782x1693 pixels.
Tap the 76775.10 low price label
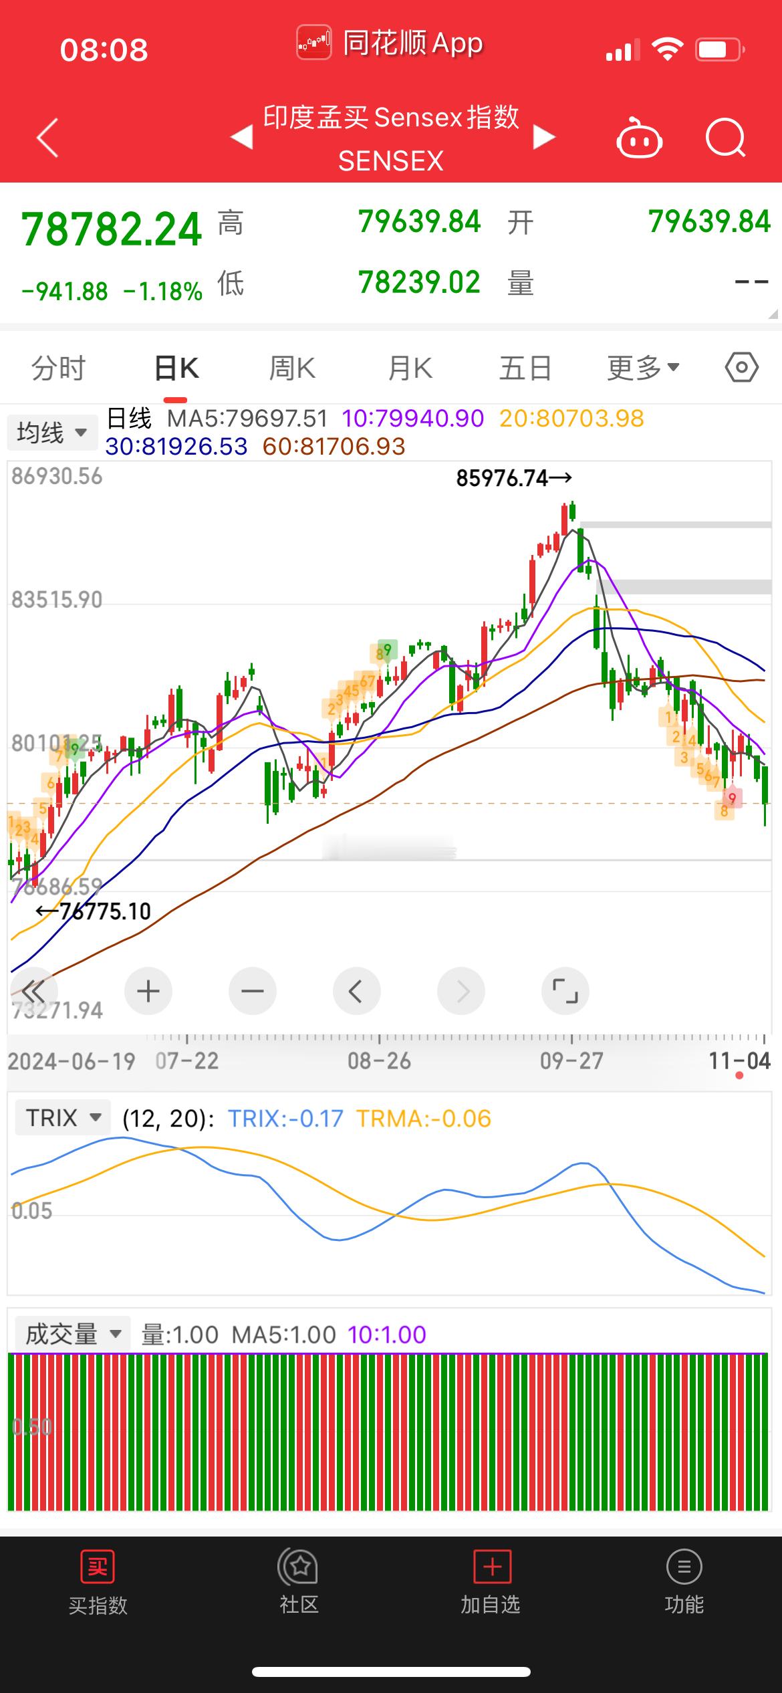[94, 911]
